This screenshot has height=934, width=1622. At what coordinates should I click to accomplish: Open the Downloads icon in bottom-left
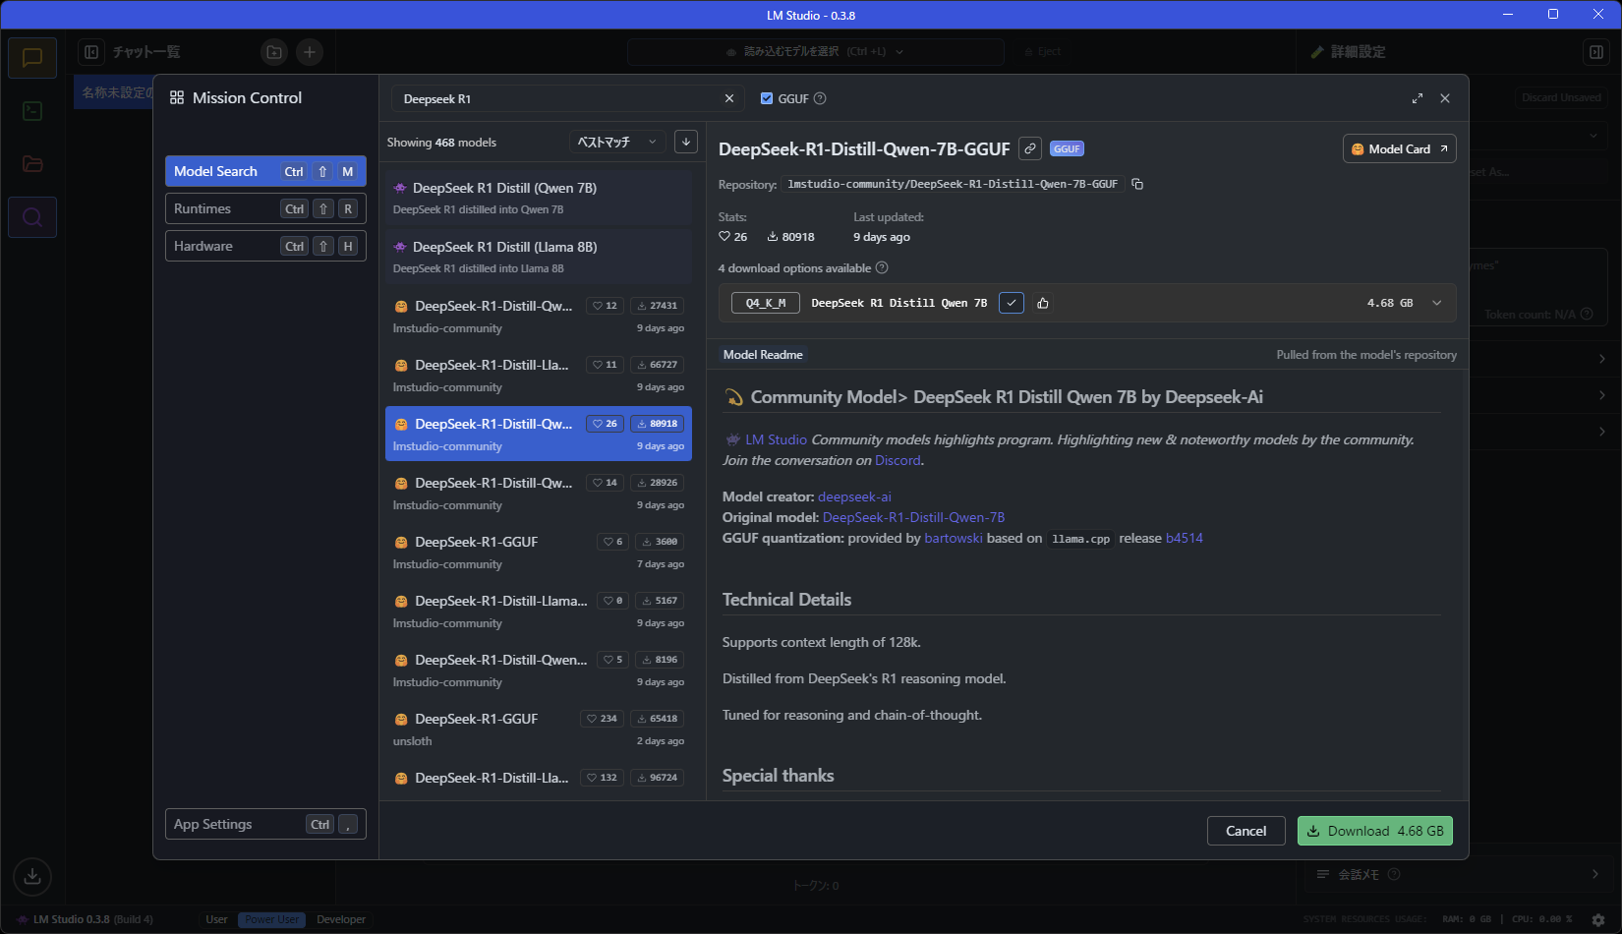(32, 876)
